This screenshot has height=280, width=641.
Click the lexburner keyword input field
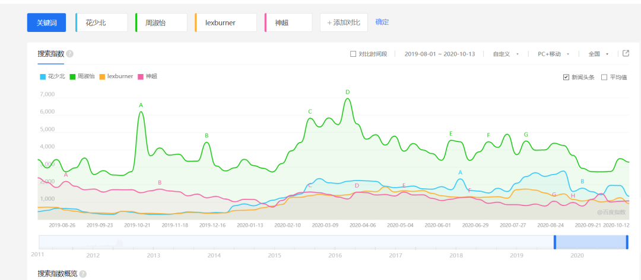(x=227, y=22)
